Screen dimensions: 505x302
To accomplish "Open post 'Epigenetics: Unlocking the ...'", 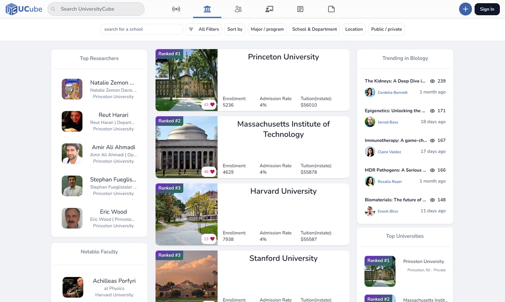I will (x=395, y=111).
